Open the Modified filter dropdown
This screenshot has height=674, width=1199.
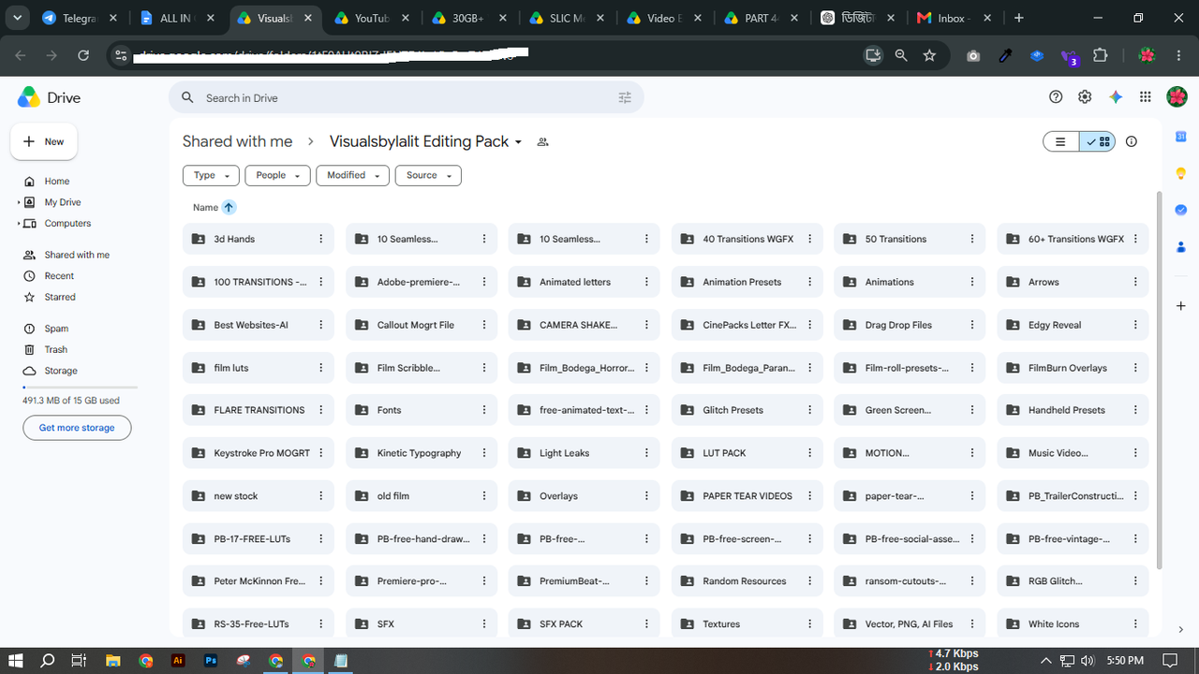point(353,175)
